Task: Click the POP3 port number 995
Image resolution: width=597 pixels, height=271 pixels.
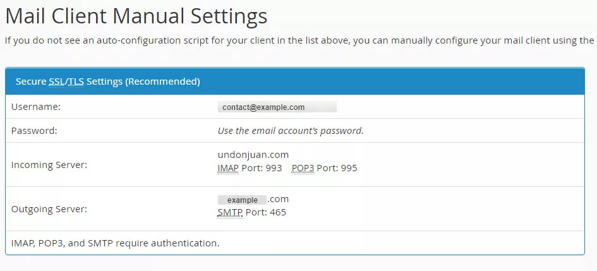Action: [x=349, y=168]
